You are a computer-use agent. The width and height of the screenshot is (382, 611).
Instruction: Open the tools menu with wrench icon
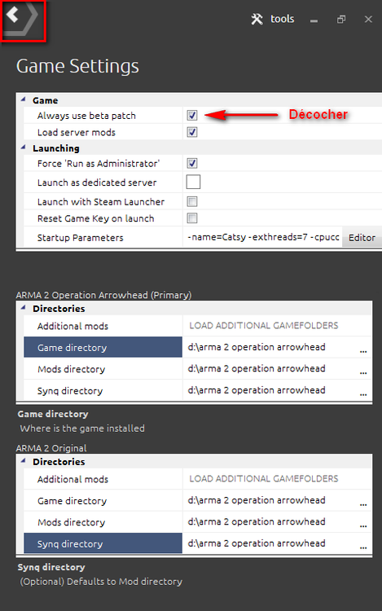pyautogui.click(x=273, y=19)
